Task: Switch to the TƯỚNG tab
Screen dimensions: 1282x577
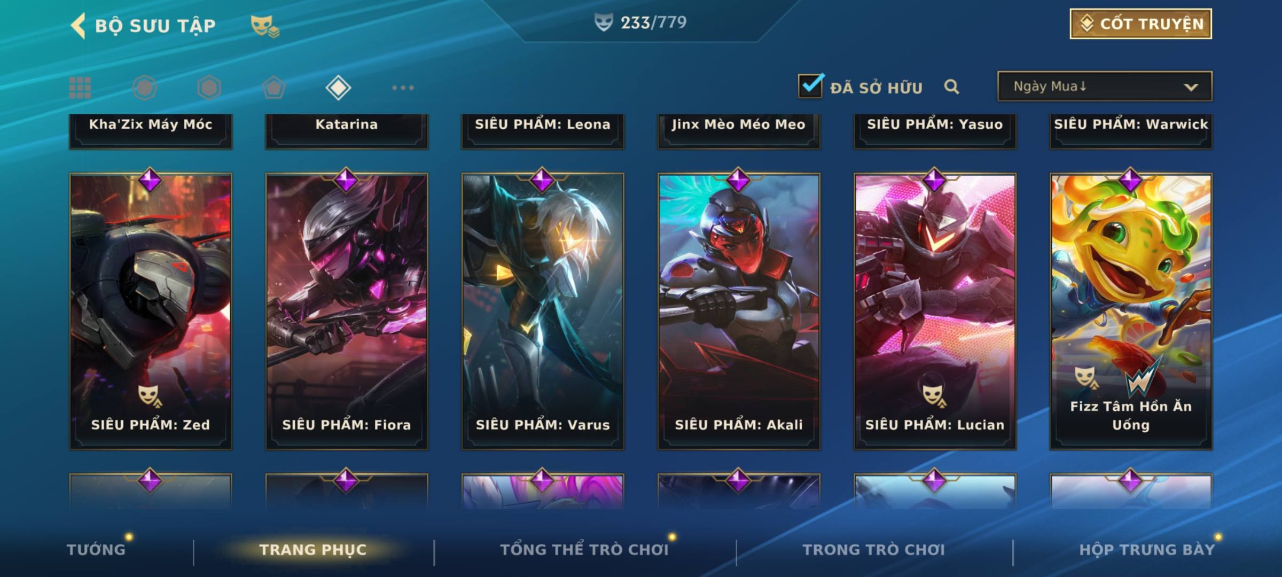Action: coord(96,549)
